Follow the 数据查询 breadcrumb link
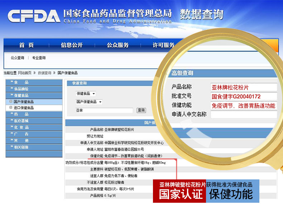283x211 pixels. coord(44,73)
